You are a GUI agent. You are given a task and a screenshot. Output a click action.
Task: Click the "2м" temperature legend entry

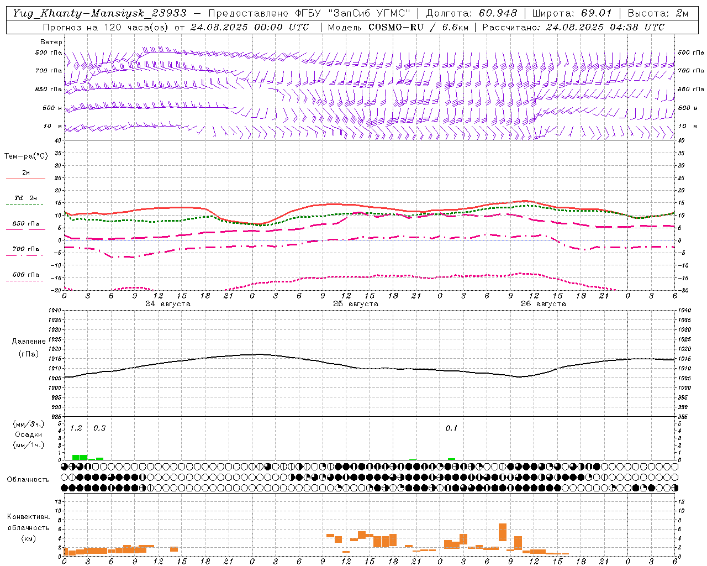point(26,172)
